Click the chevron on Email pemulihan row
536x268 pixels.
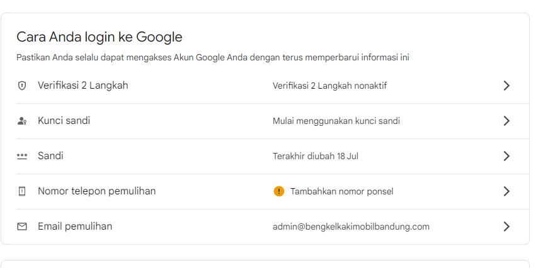[506, 226]
